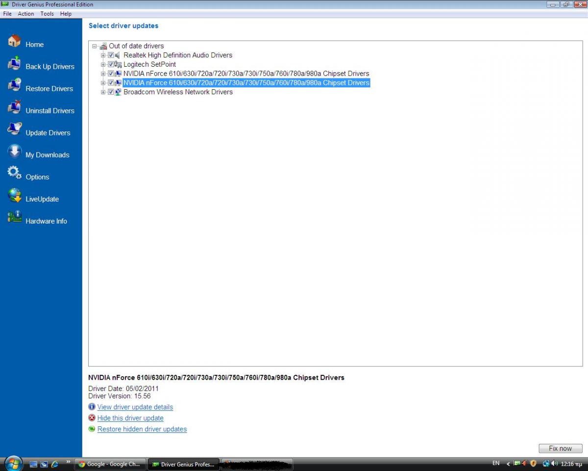This screenshot has width=588, height=471.
Task: Open Hardware Info from its sidebar icon
Action: point(14,217)
